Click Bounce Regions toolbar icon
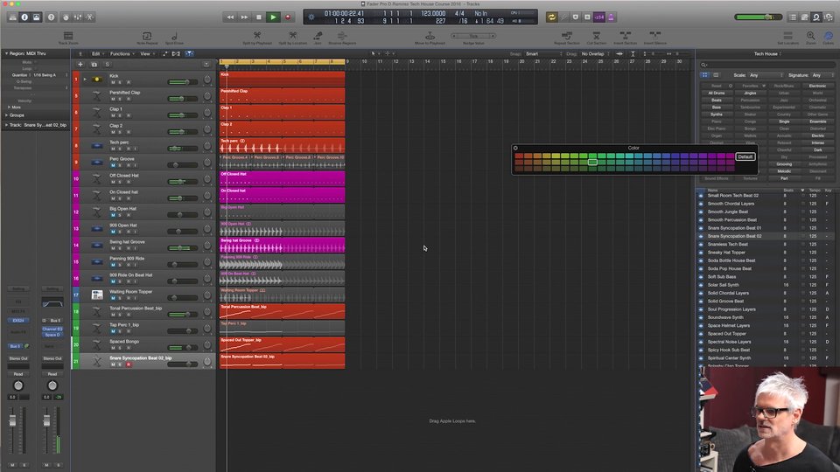This screenshot has width=840, height=472. tap(342, 38)
